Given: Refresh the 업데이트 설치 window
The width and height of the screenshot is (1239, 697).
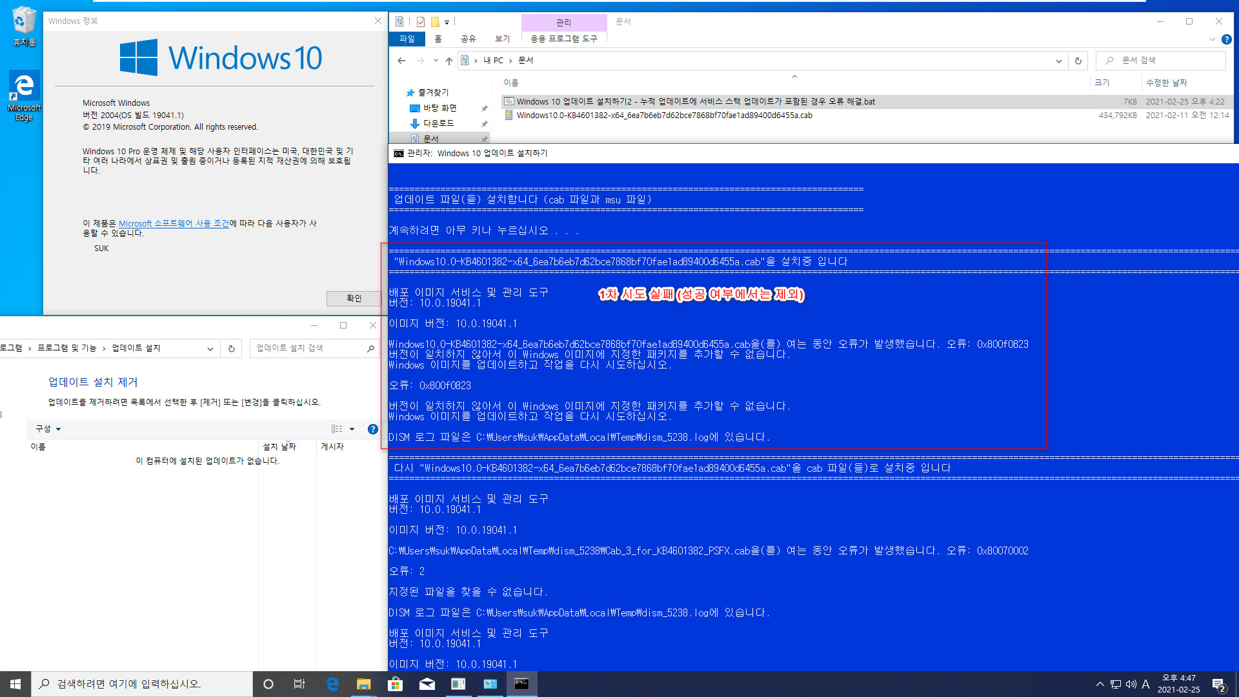Looking at the screenshot, I should 231,348.
